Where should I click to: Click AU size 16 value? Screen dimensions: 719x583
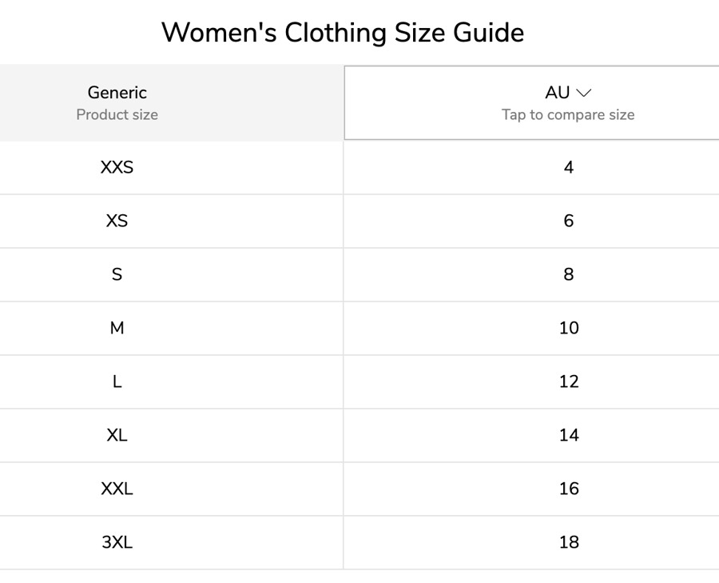tap(569, 489)
